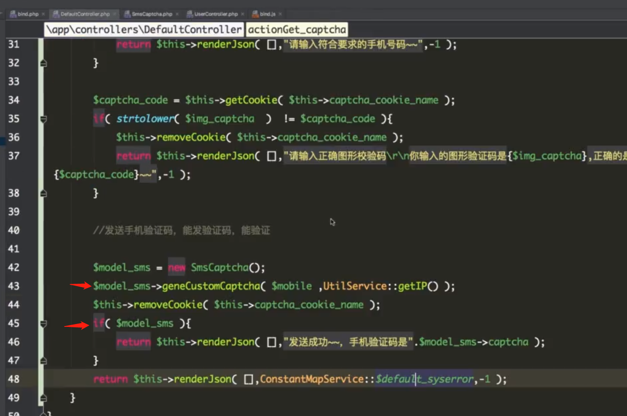Close the UserController.php tab
Viewport: 627px width, 416px height.
point(242,15)
